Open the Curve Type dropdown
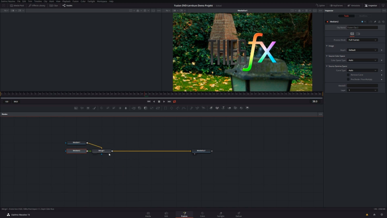 point(362,70)
